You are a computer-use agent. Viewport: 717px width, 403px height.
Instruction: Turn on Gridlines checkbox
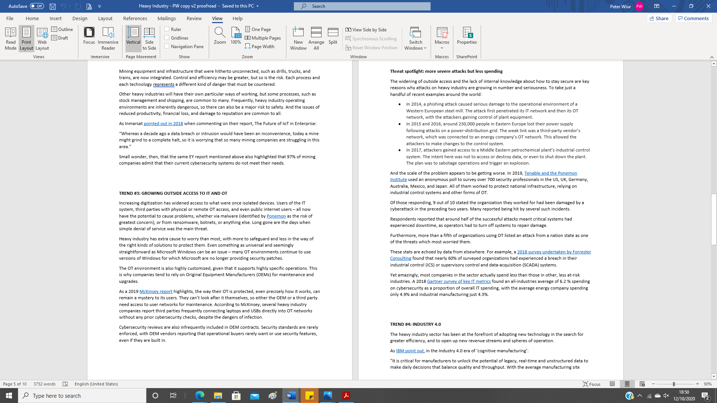[x=167, y=38]
